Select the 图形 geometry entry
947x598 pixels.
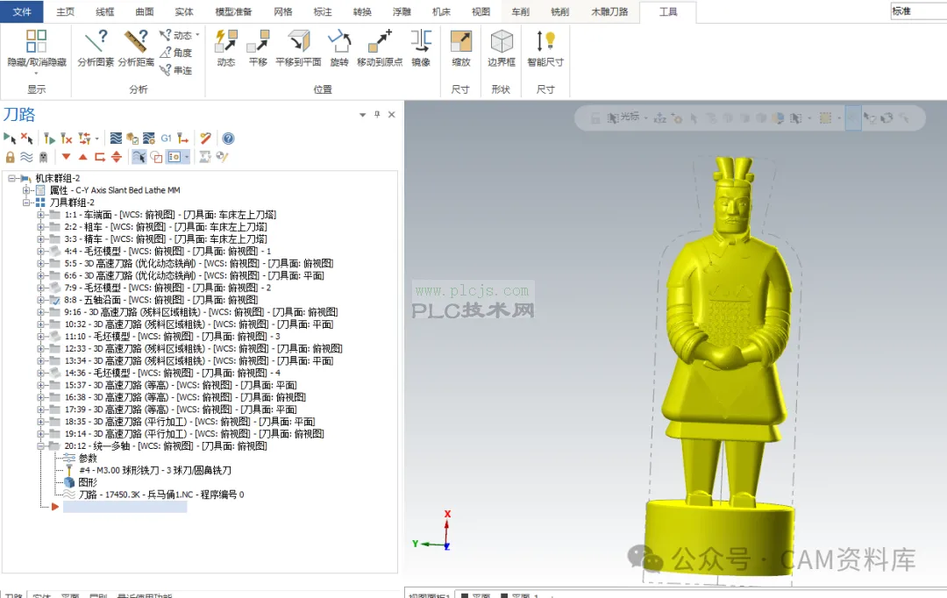point(88,482)
